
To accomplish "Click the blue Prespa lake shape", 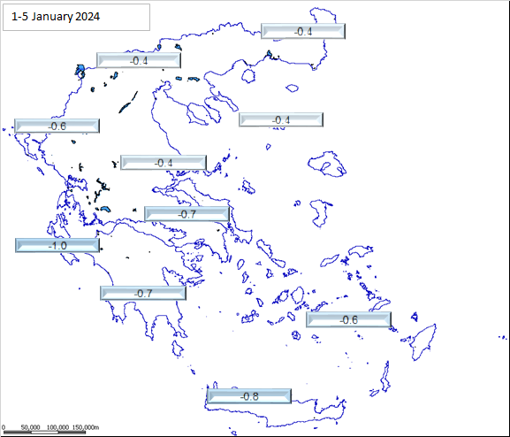I will point(80,72).
